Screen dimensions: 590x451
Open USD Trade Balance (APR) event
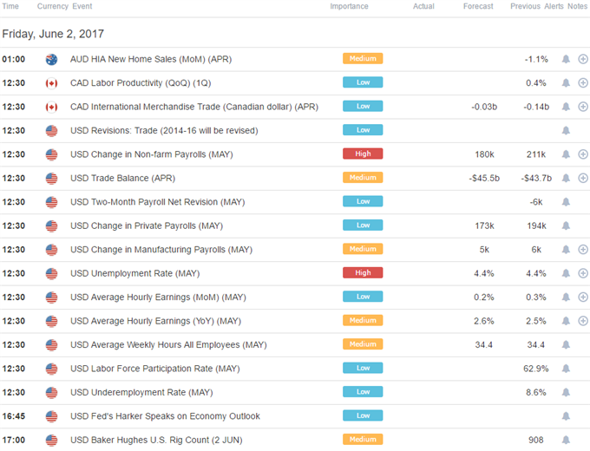click(x=122, y=179)
